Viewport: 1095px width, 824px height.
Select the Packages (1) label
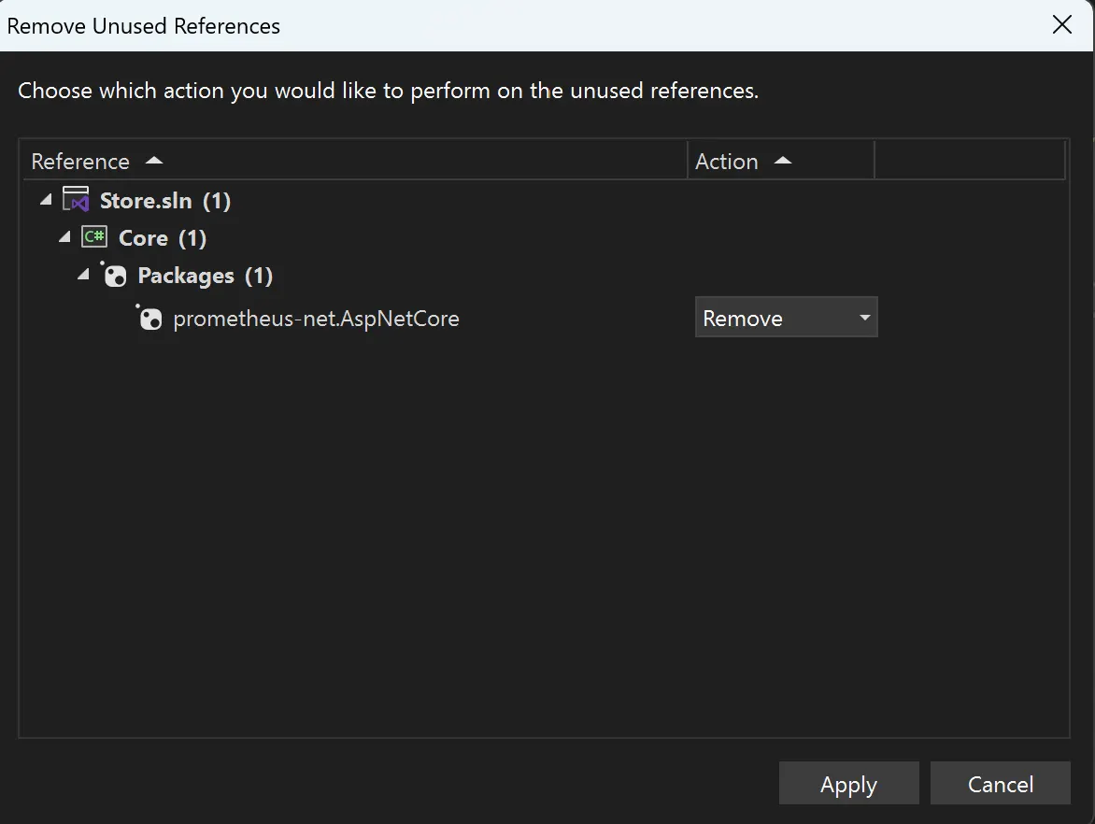coord(206,276)
